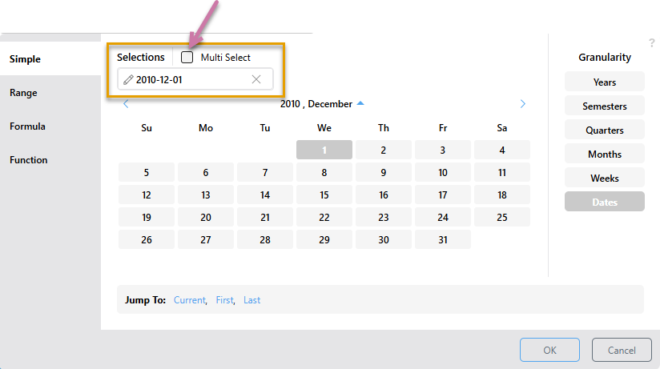The width and height of the screenshot is (660, 369).
Task: Select Months granularity
Action: [605, 154]
